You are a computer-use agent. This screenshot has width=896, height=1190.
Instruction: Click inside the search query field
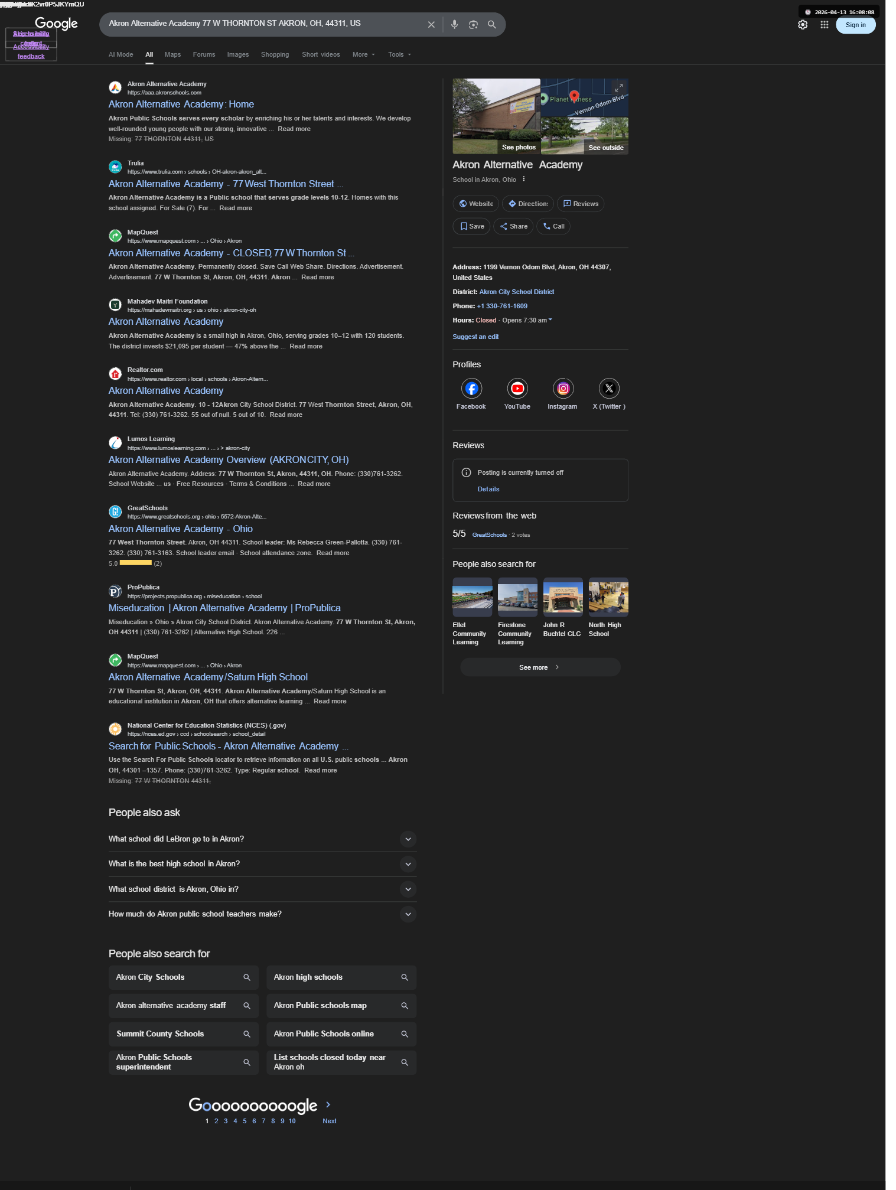pyautogui.click(x=264, y=24)
